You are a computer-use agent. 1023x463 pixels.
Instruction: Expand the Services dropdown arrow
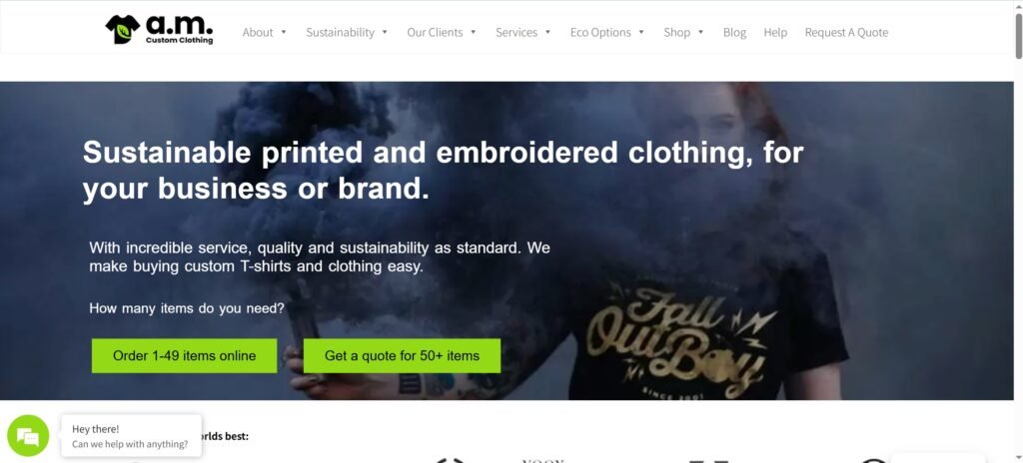pos(548,32)
